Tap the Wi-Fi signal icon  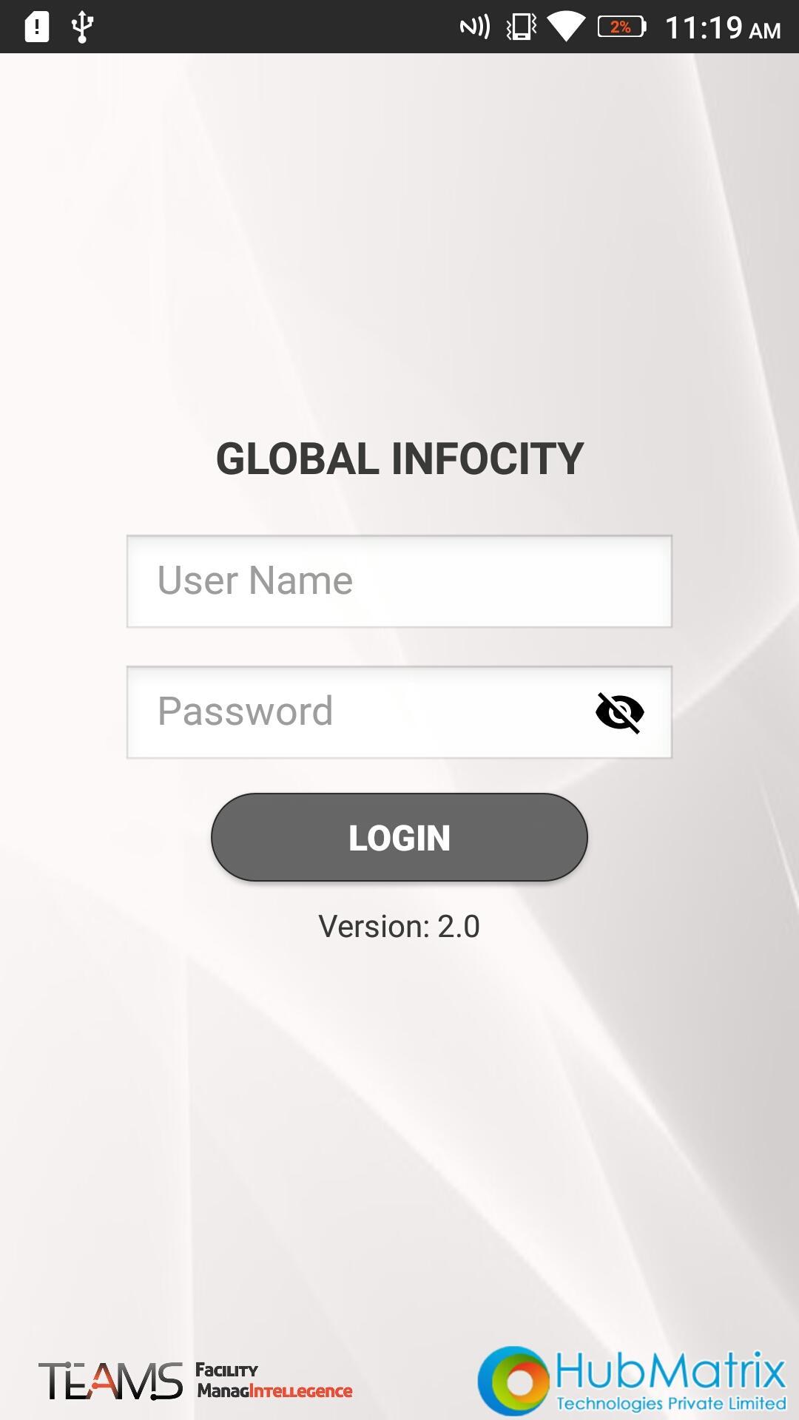tap(567, 27)
